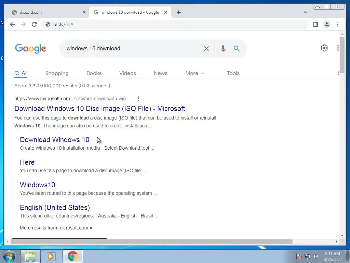Go back with the browser back arrow

click(x=12, y=24)
